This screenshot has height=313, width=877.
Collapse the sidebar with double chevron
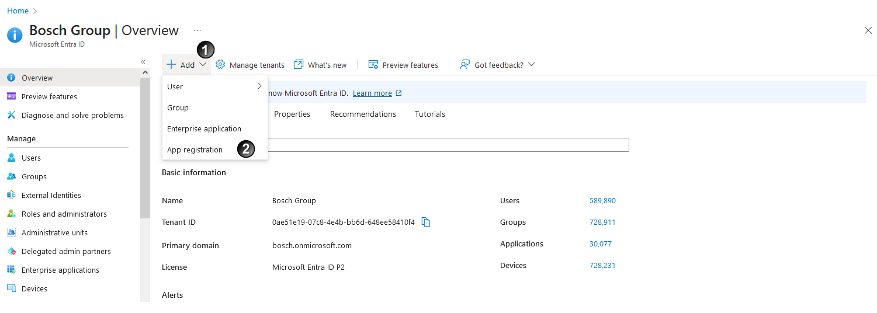143,62
